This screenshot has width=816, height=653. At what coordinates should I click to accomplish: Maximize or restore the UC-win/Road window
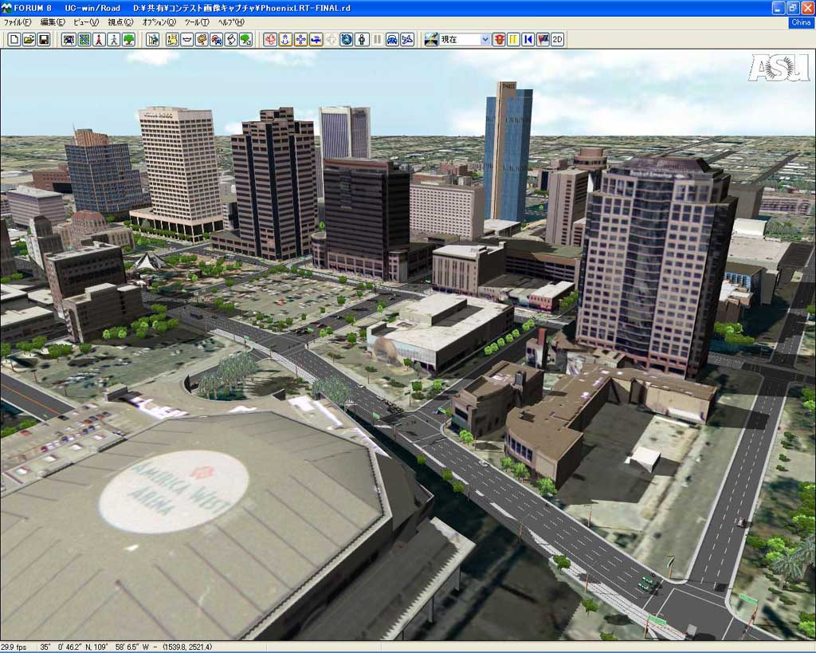[793, 8]
